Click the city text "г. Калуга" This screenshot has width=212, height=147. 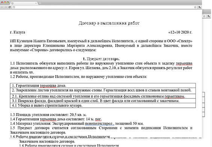(18, 32)
